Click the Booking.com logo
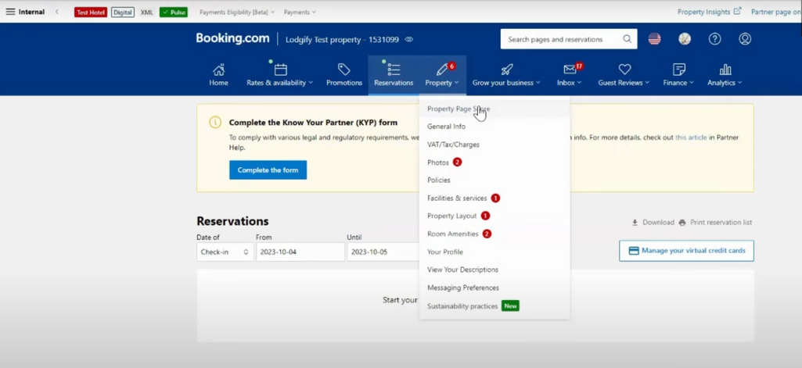The width and height of the screenshot is (802, 368). (x=232, y=39)
